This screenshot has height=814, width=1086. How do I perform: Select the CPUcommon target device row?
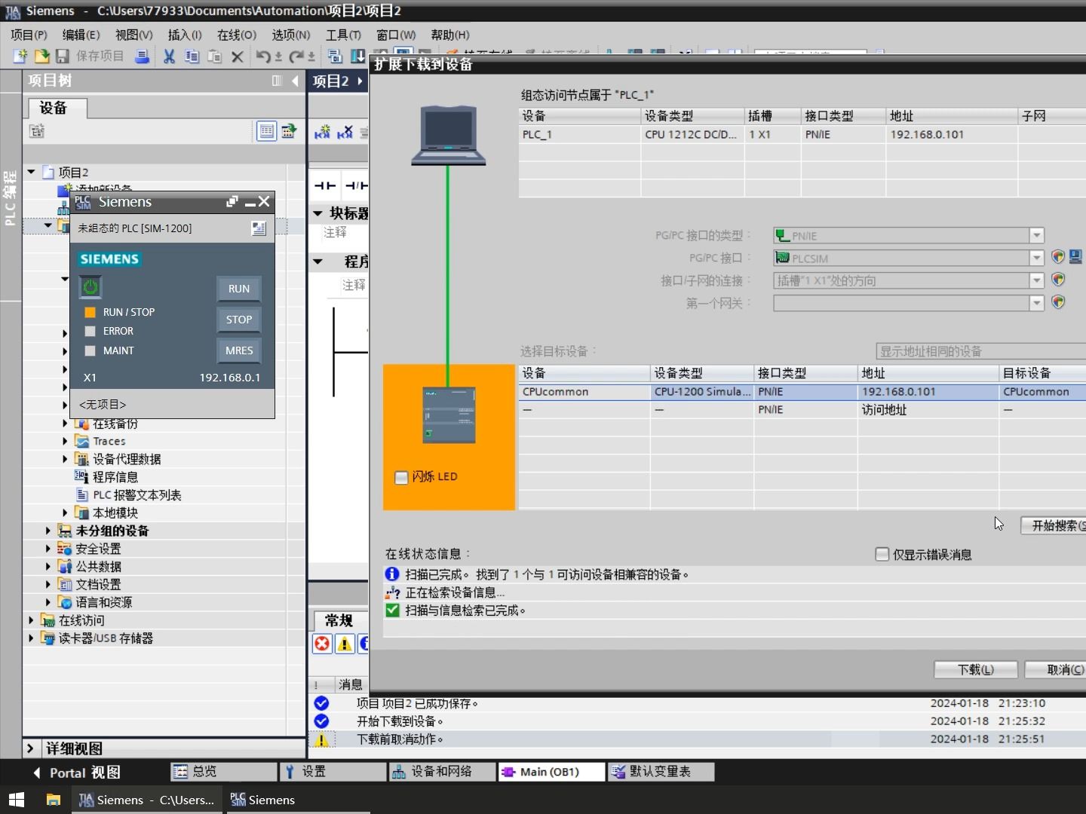[802, 392]
